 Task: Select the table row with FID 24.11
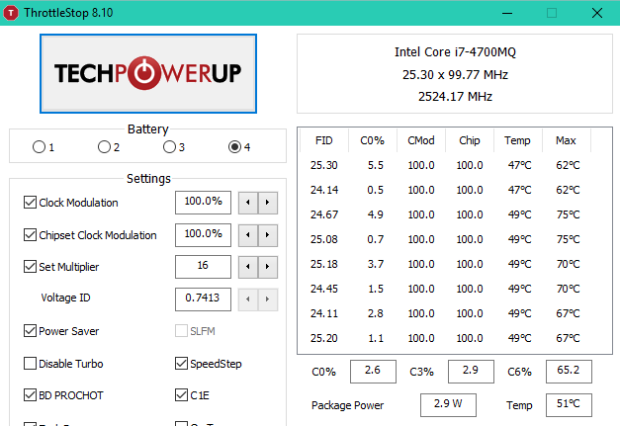pos(445,313)
